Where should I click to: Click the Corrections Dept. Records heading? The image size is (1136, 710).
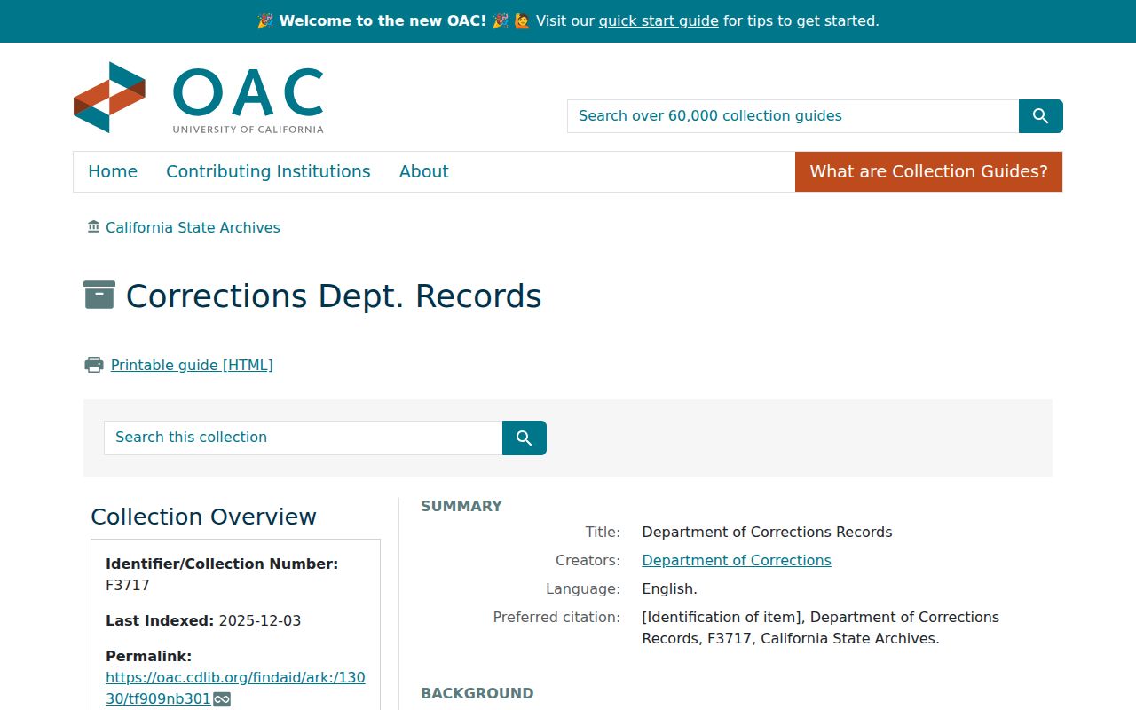(334, 296)
